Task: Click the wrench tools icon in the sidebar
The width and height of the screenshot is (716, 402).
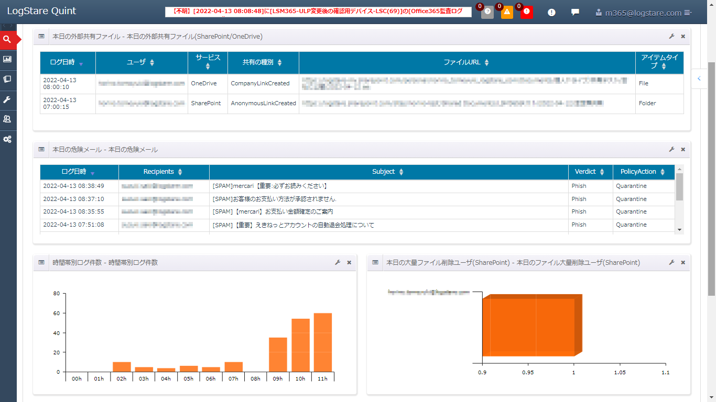Action: pyautogui.click(x=7, y=99)
